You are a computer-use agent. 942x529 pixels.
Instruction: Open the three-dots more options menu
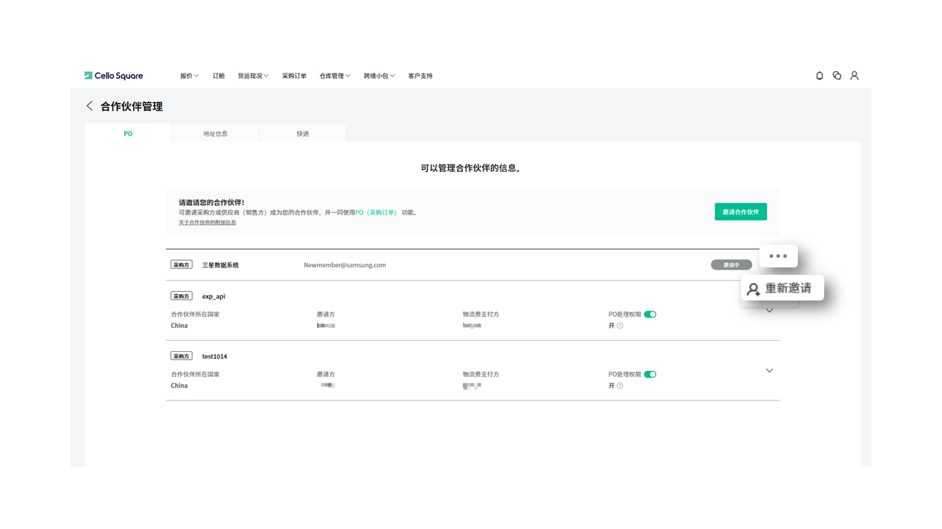[778, 256]
